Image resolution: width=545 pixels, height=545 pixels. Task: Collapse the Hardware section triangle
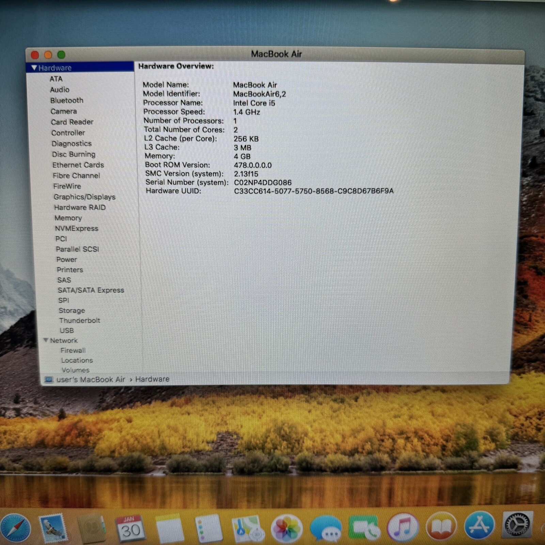coord(34,67)
